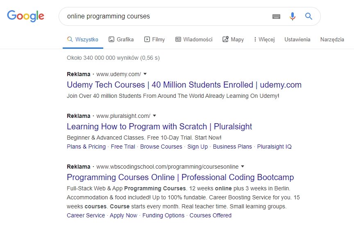Viewport: 354px width, 228px height.
Task: Open the Udemy Tech Courses ad title
Action: (x=184, y=85)
